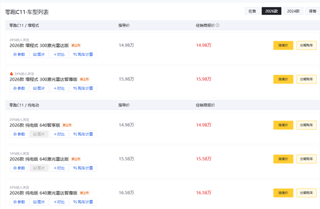Switch to the 在售 tab

[x=252, y=11]
